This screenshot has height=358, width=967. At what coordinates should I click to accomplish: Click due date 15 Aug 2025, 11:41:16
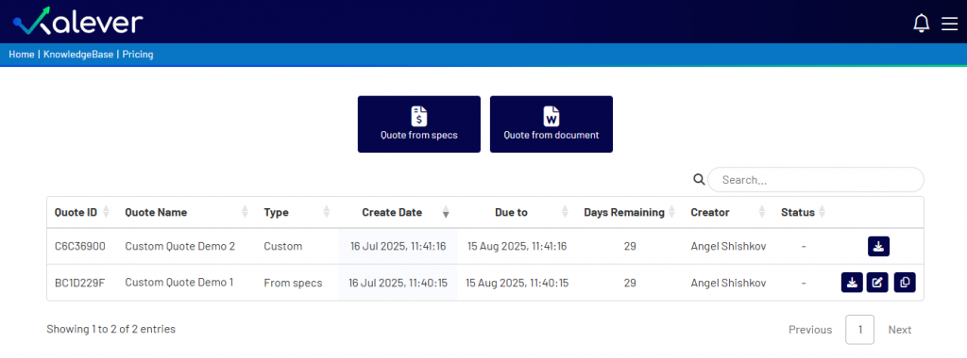[517, 246]
